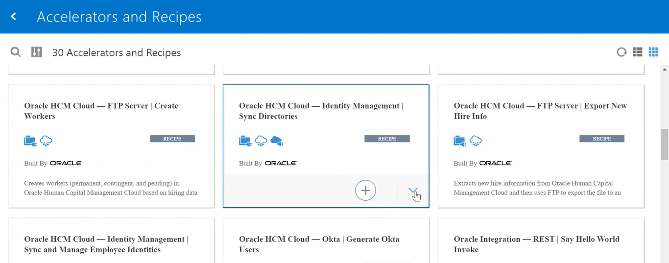Click solid cloud icon on Sync Directories card
Screen dimensions: 669x263
[x=277, y=141]
